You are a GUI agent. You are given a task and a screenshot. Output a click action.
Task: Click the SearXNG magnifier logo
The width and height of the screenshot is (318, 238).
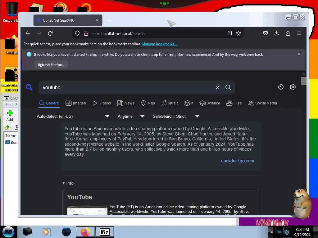click(29, 87)
